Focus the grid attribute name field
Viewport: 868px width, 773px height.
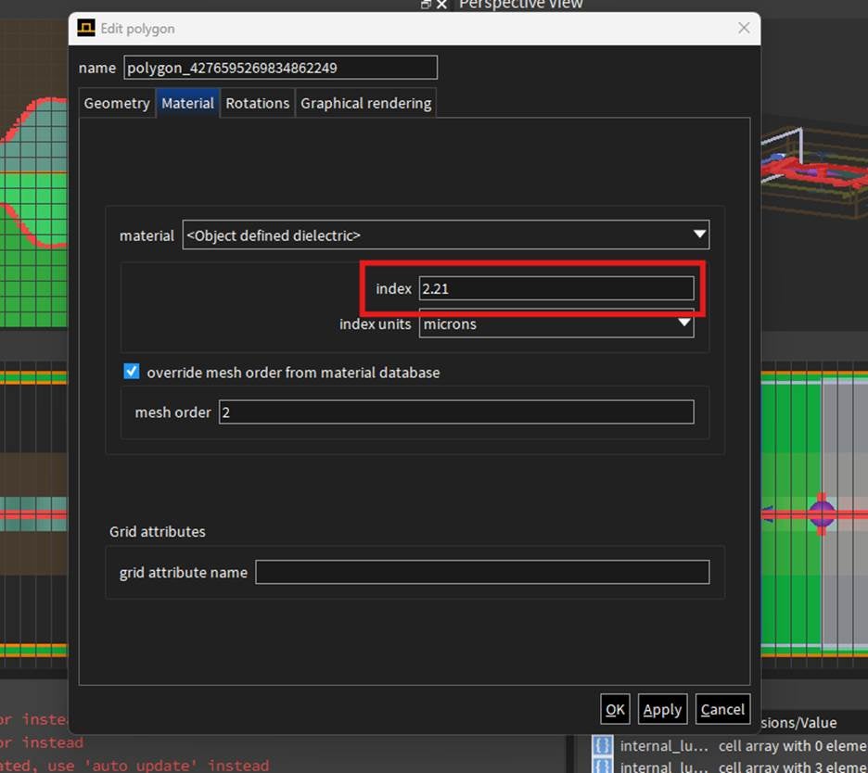481,572
